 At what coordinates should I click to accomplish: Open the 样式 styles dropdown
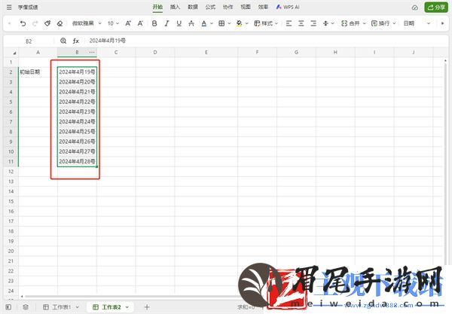tap(266, 23)
